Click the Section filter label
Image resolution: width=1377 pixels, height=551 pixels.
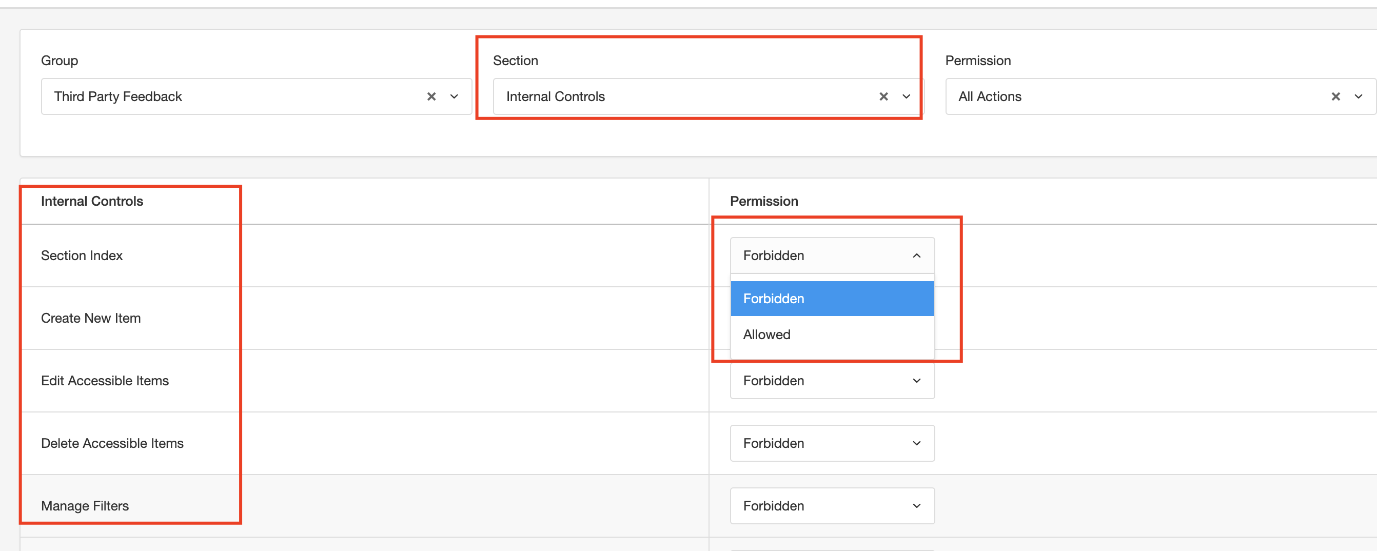click(x=515, y=61)
